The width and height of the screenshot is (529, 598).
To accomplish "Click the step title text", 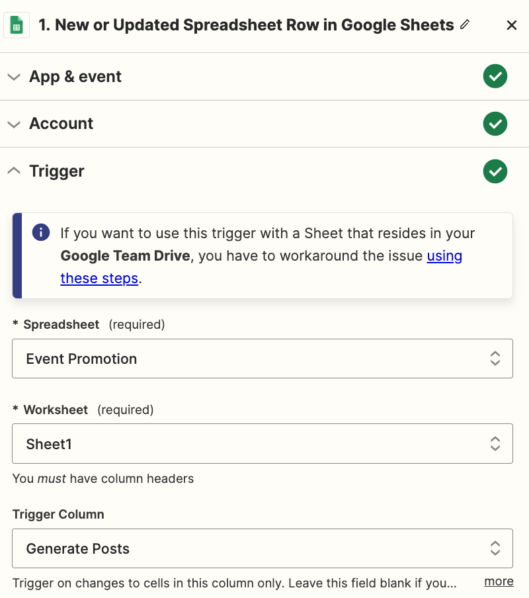I will click(x=246, y=25).
